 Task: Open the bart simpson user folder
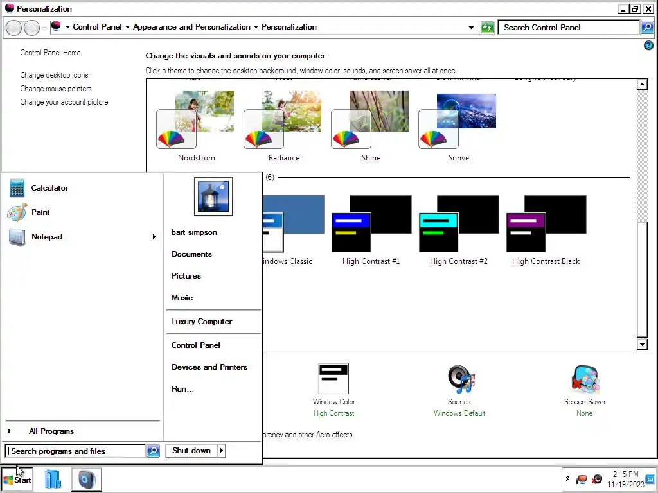tap(194, 232)
